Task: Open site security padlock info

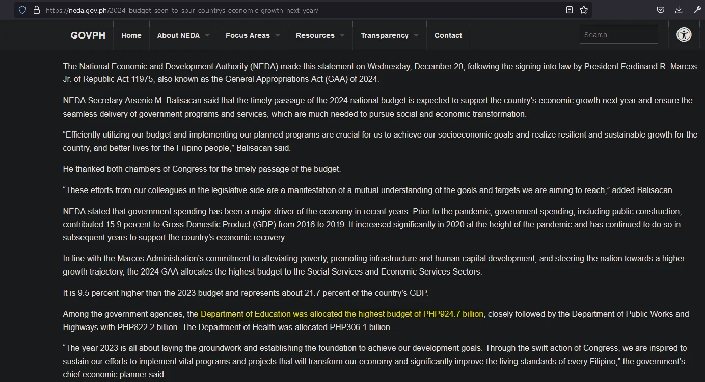Action: click(36, 10)
